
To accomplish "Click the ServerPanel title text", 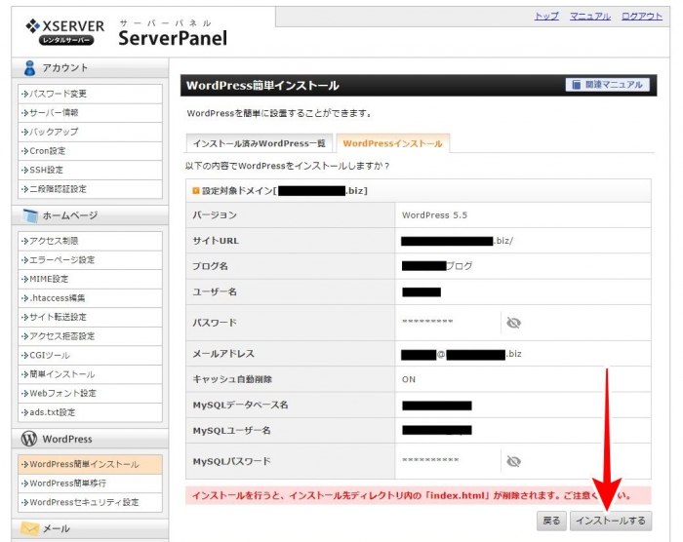I will [173, 38].
